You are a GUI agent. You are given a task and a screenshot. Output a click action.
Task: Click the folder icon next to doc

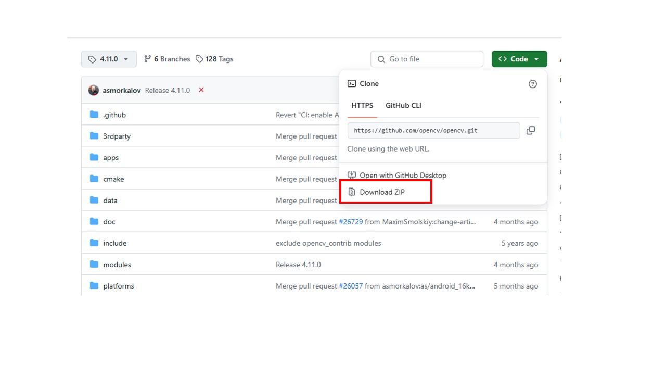(x=94, y=221)
